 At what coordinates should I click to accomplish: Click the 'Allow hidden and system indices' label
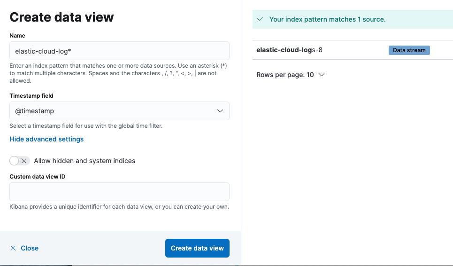tap(84, 161)
